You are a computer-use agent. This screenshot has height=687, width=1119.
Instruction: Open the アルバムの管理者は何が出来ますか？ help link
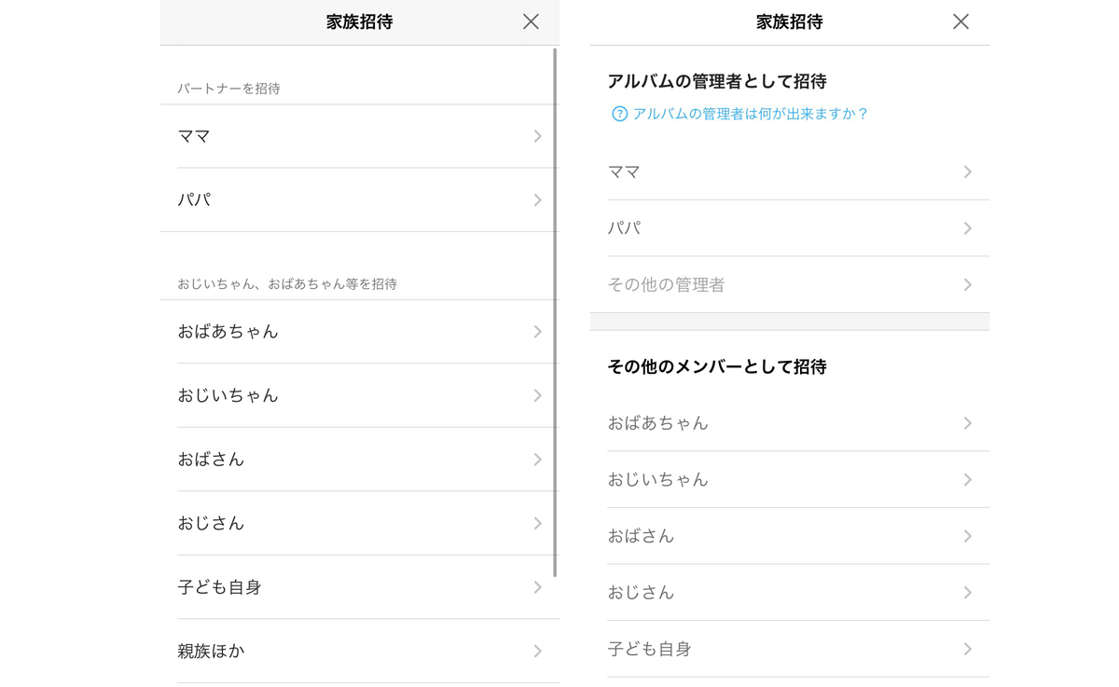(750, 114)
